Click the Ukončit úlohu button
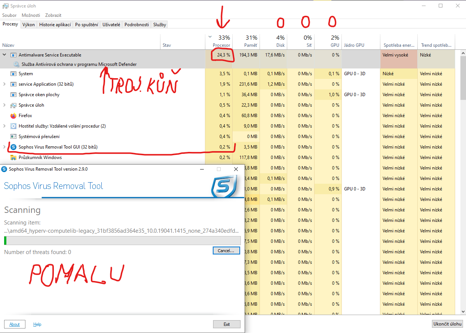 tap(447, 324)
